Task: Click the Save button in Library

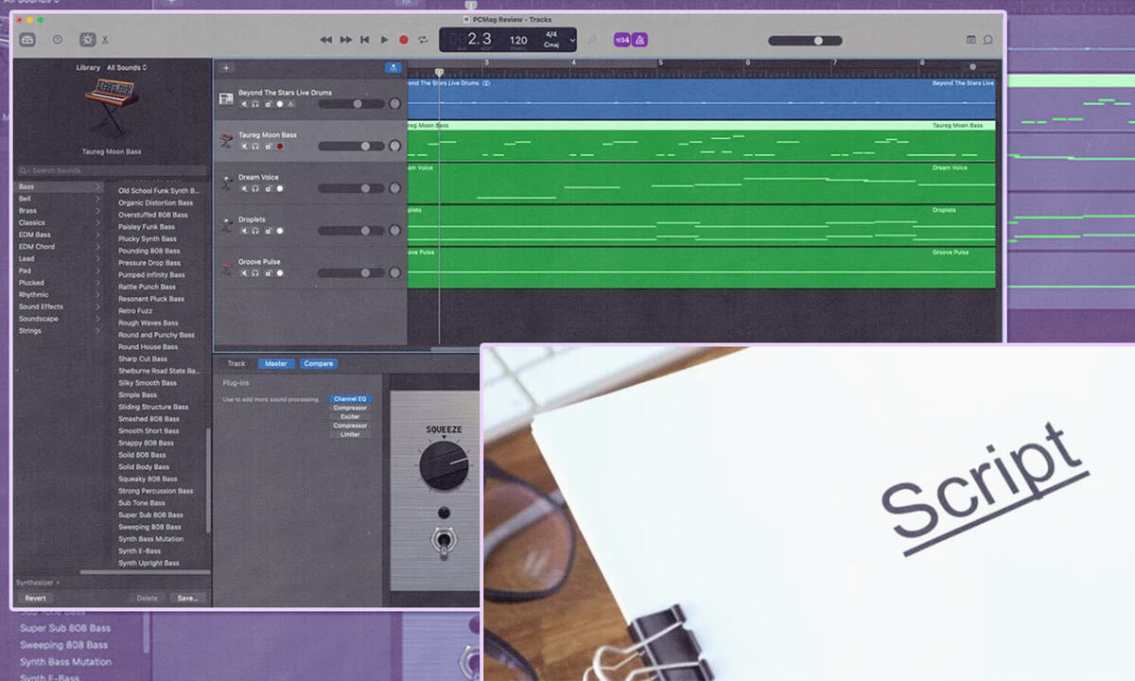Action: pos(187,598)
